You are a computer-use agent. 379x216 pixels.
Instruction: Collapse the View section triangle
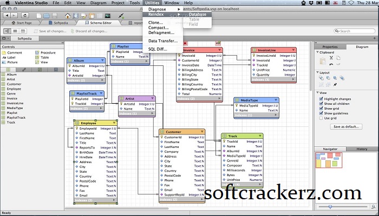click(x=317, y=93)
